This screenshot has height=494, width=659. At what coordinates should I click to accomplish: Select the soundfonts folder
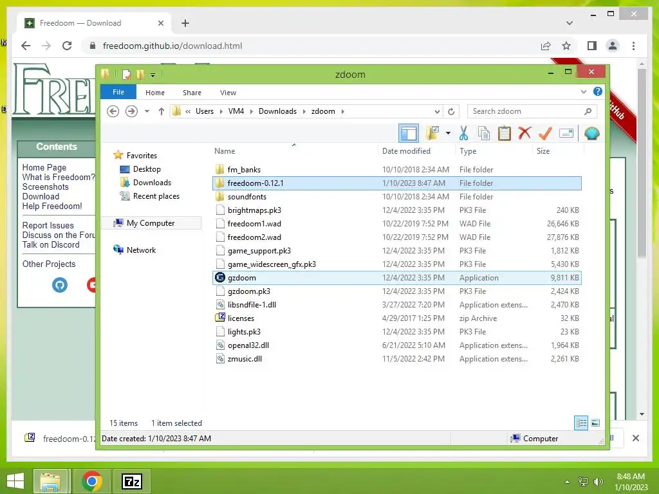click(x=246, y=197)
